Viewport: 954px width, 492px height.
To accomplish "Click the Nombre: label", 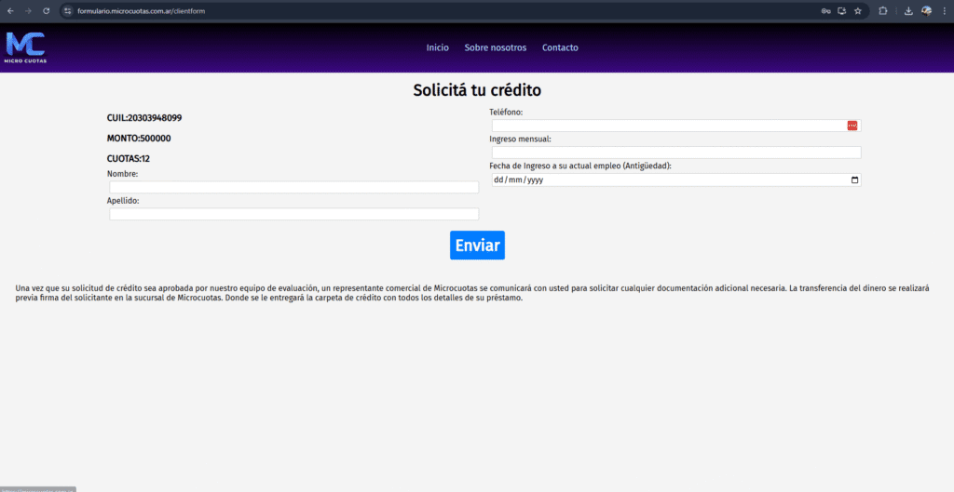I will pyautogui.click(x=122, y=174).
